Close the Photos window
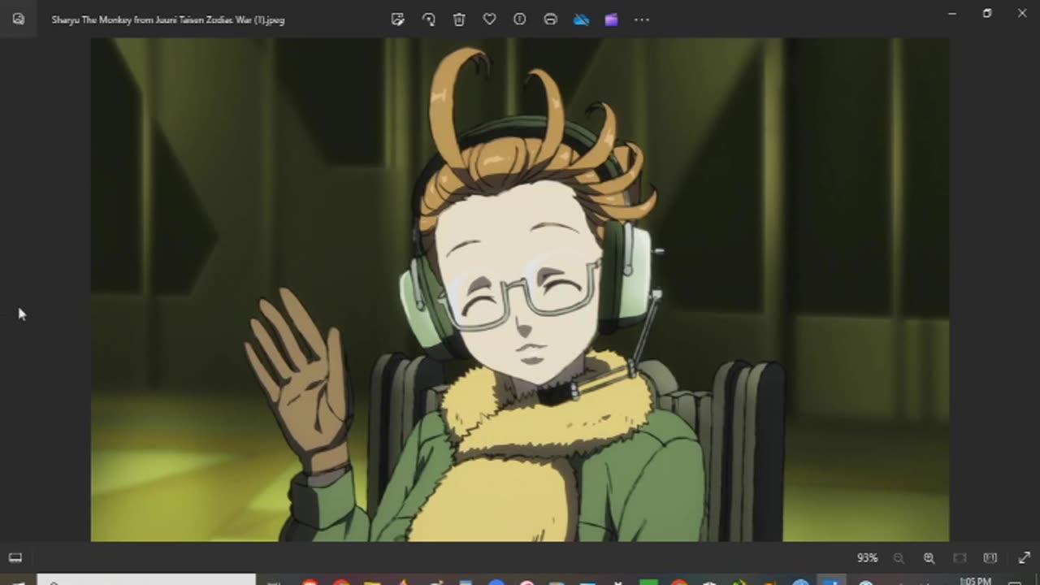This screenshot has width=1040, height=585. tap(1022, 13)
